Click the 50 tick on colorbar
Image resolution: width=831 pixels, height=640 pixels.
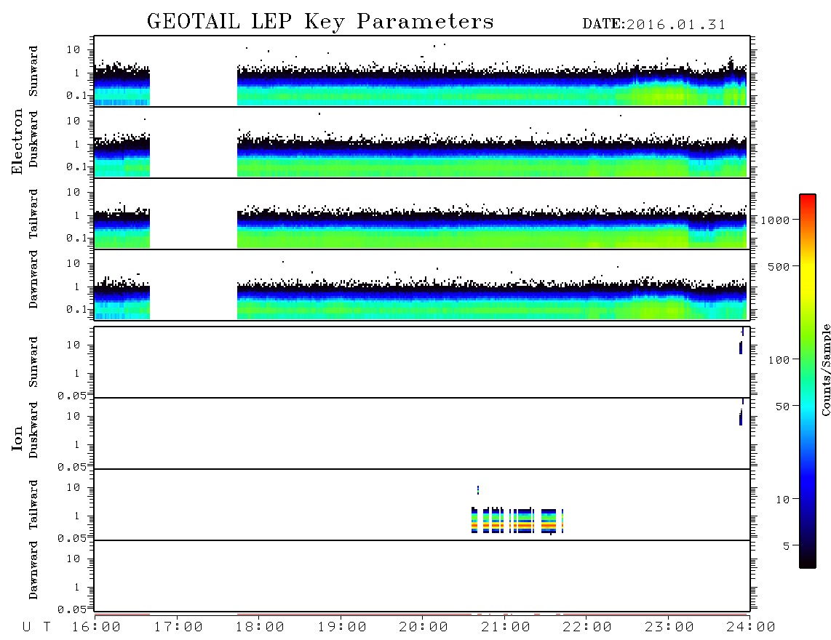[782, 407]
